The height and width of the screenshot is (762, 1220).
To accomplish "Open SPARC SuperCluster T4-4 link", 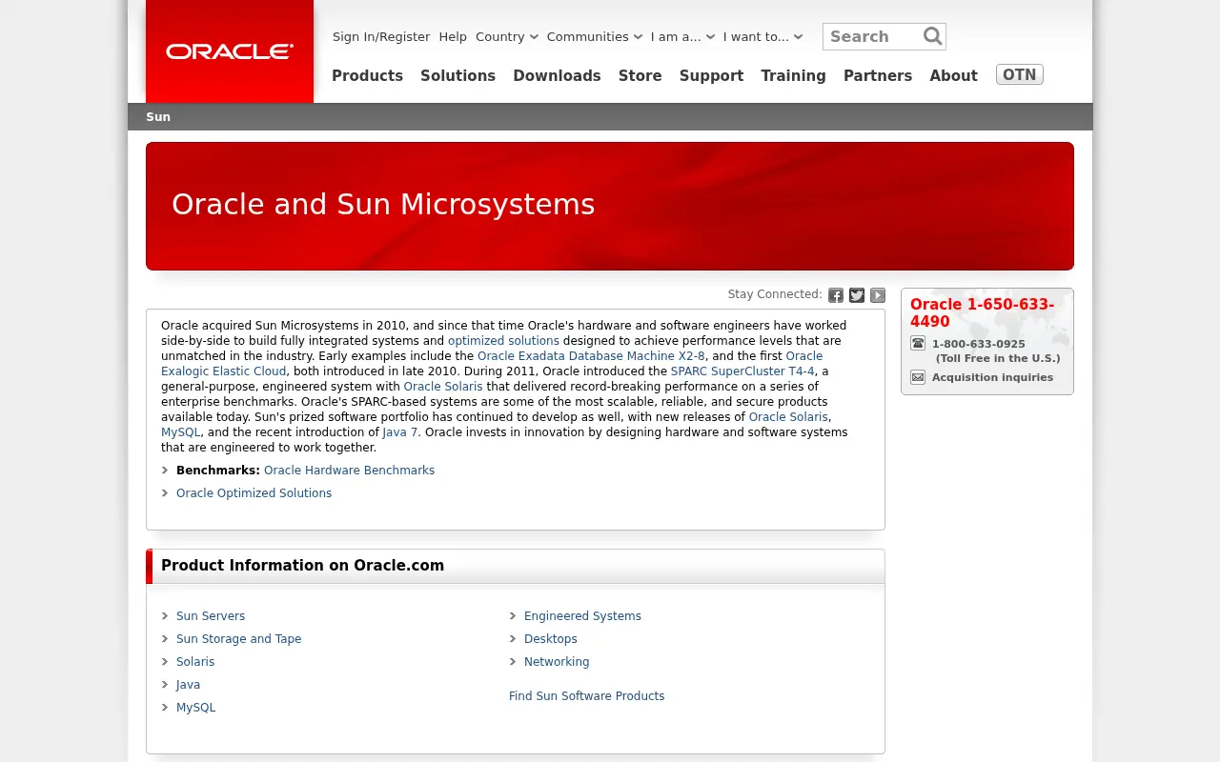I will coord(742,371).
